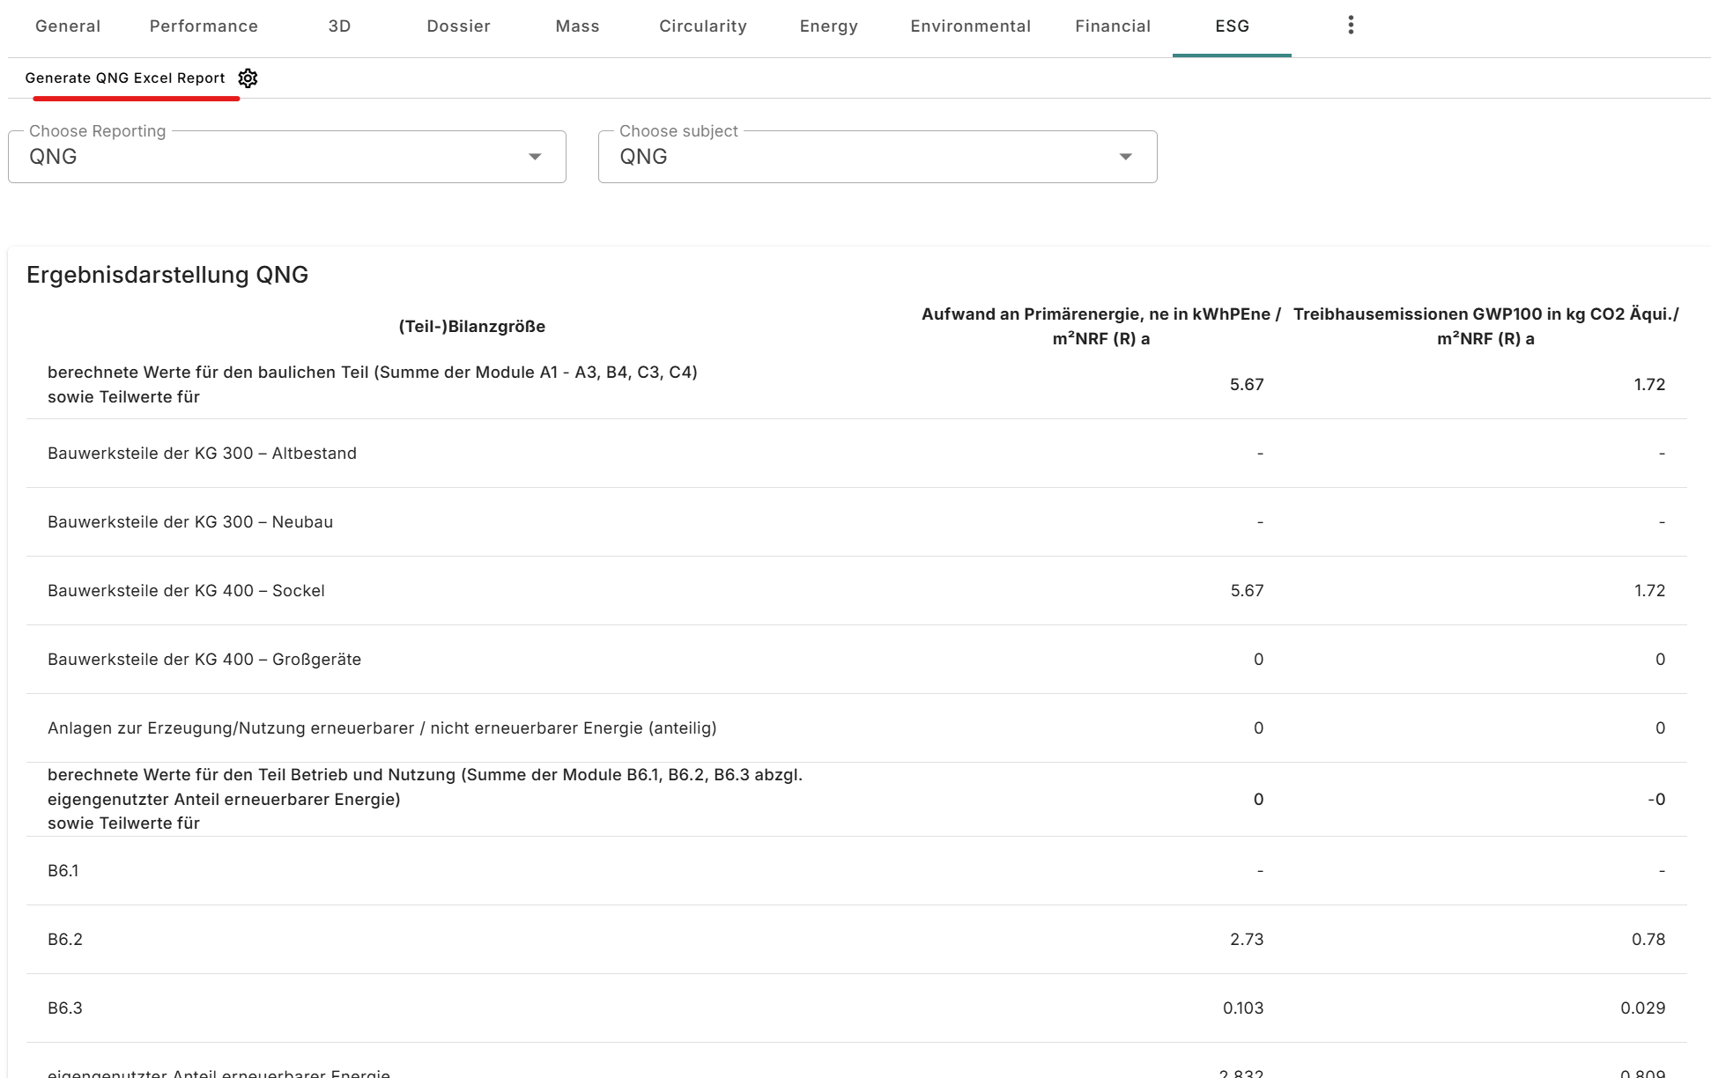Viewport: 1711px width, 1078px height.
Task: Select the Environmental tab
Action: coord(971,26)
